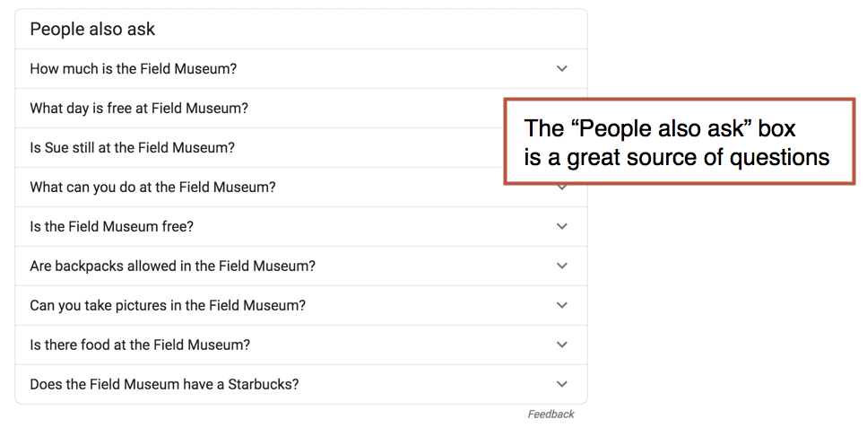The image size is (867, 428).
Task: Expand 'How much is the Field Museum?' question
Action: click(300, 69)
